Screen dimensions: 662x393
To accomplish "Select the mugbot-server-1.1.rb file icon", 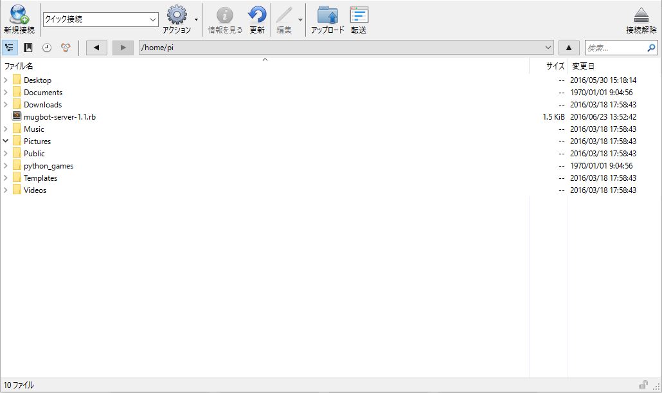I will 17,116.
